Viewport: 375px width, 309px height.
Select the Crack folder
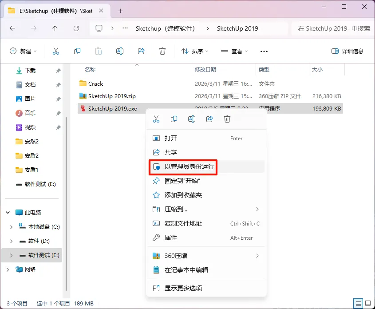click(x=210, y=84)
